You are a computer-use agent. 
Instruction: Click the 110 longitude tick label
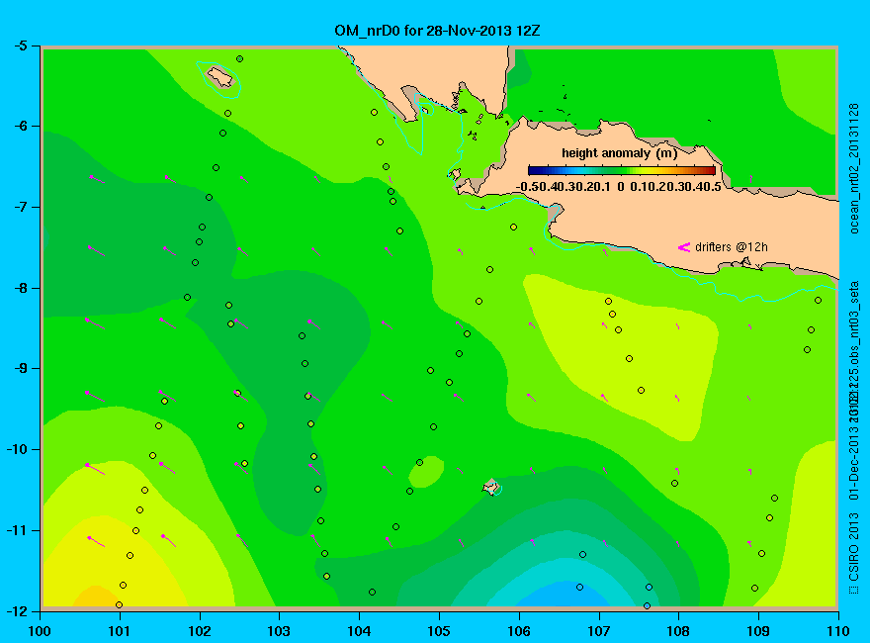[x=837, y=631]
